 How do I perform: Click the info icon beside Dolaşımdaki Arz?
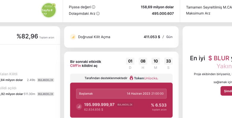click(98, 13)
